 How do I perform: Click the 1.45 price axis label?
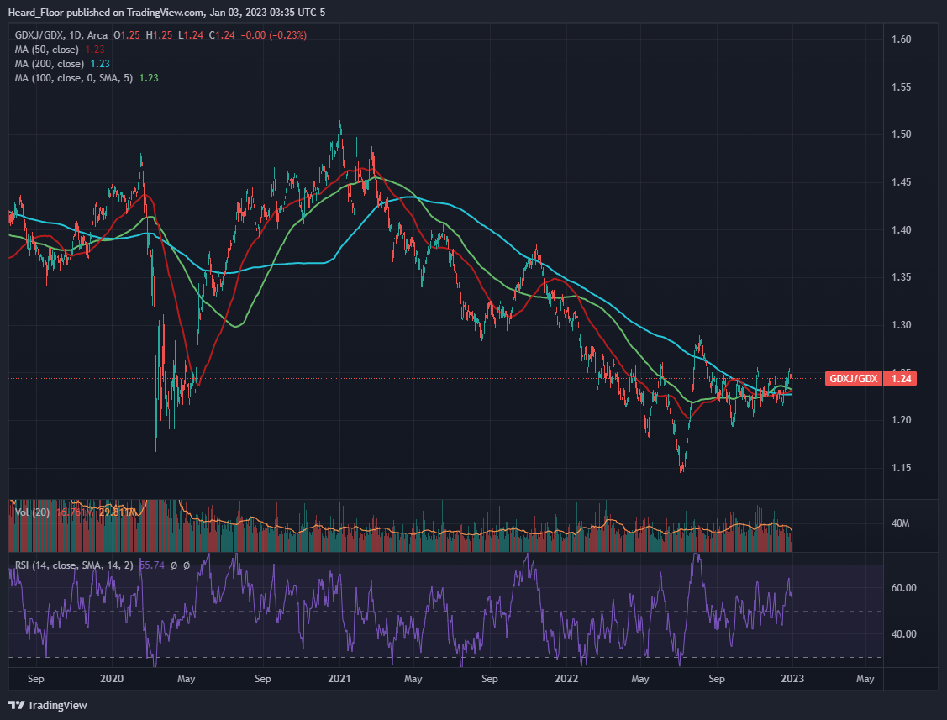coord(901,181)
